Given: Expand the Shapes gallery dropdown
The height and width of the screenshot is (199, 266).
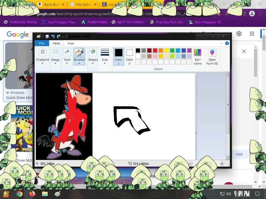Looking at the screenshot, I should click(93, 63).
